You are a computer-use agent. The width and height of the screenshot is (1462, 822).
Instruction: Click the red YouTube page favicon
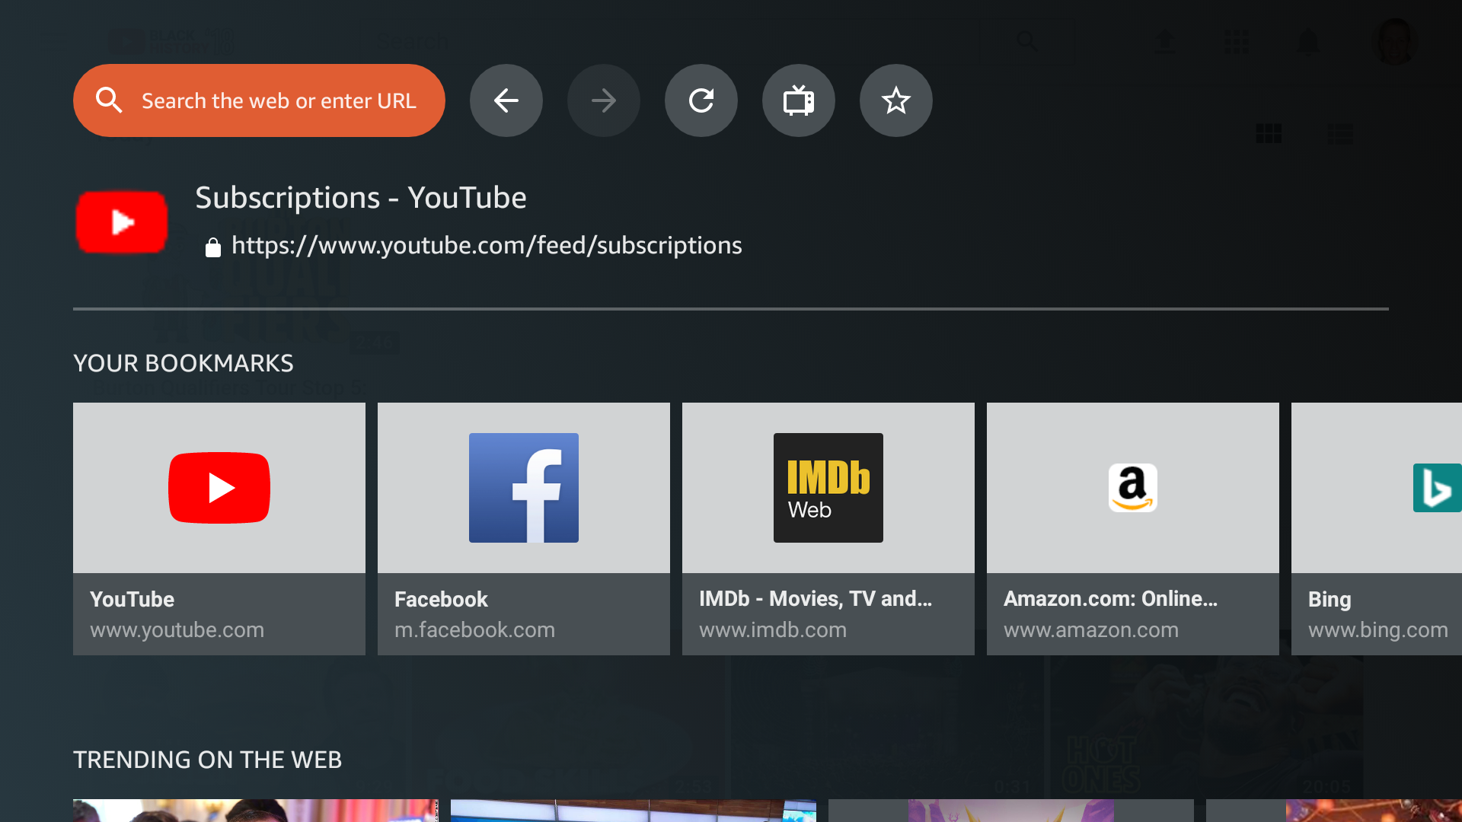122,221
